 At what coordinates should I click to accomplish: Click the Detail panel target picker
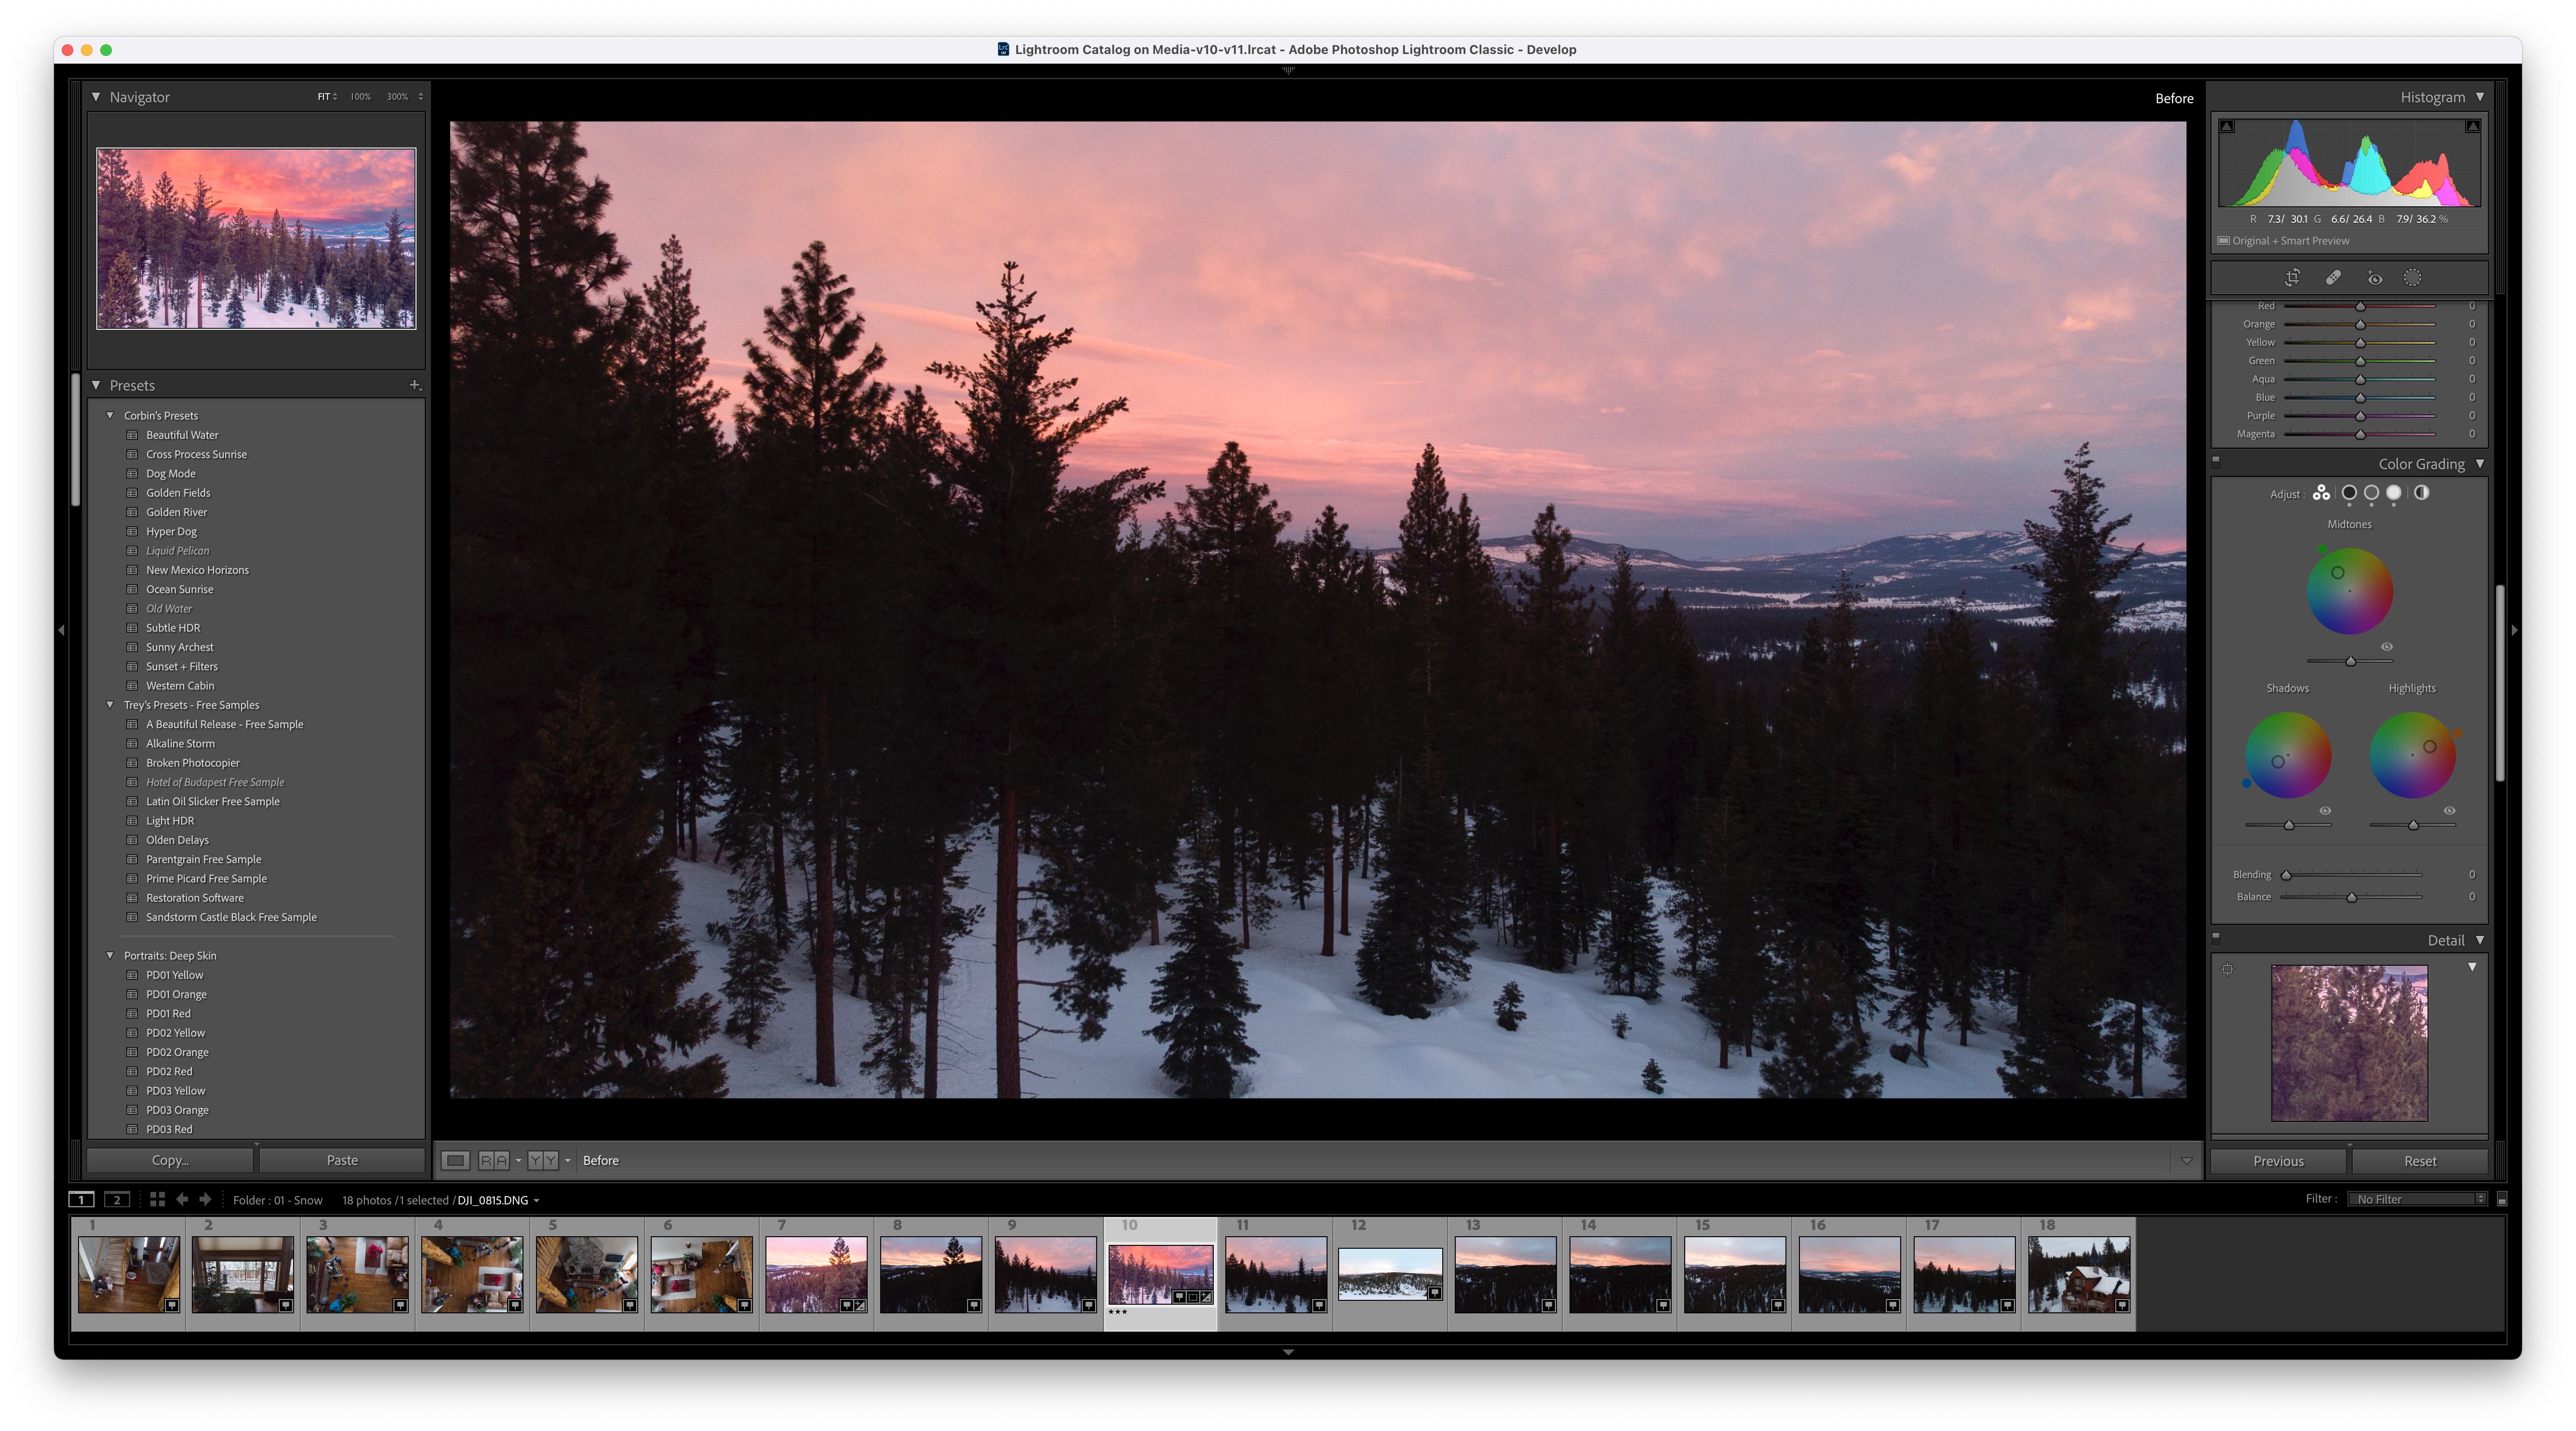pos(2227,969)
